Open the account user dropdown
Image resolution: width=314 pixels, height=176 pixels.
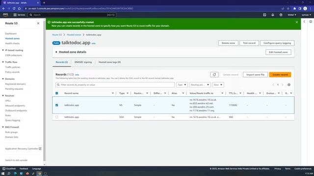tap(306, 15)
